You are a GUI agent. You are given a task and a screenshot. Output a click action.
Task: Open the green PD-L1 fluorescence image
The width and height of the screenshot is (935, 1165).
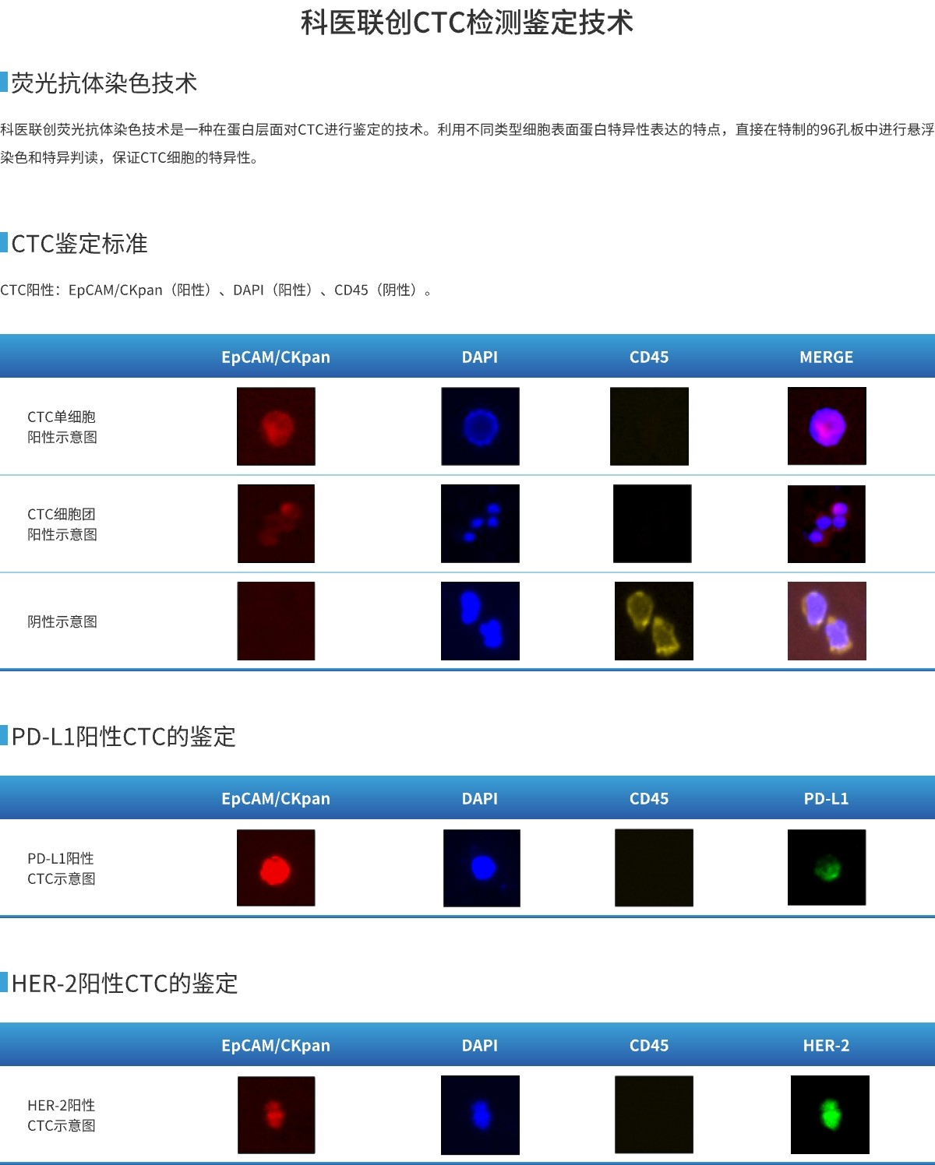click(x=827, y=867)
